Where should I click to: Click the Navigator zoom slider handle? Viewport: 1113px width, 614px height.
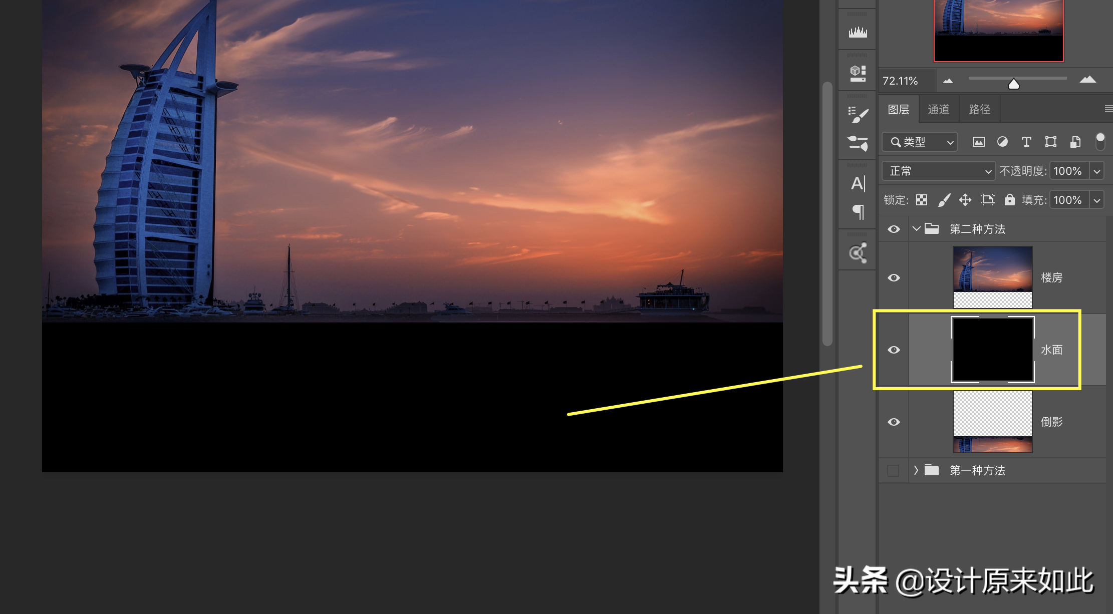[1014, 84]
